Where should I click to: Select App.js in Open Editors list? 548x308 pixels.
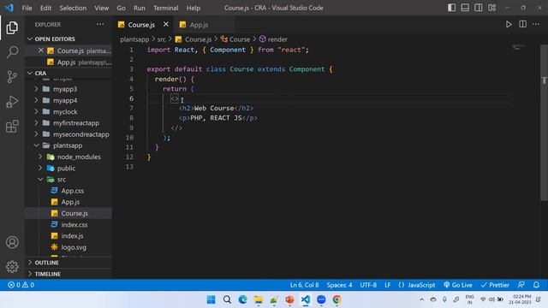click(x=68, y=62)
